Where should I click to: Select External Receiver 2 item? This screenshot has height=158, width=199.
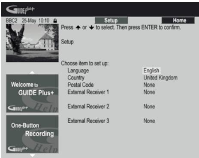pos(88,106)
